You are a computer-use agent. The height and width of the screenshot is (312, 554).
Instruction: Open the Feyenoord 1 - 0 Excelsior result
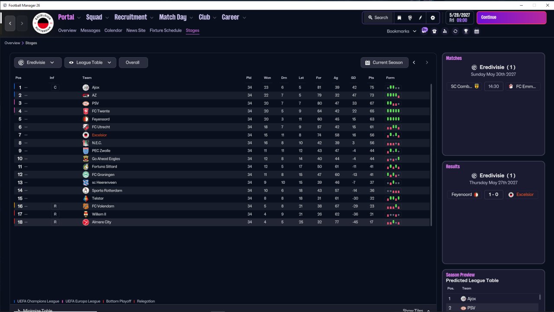point(493,195)
